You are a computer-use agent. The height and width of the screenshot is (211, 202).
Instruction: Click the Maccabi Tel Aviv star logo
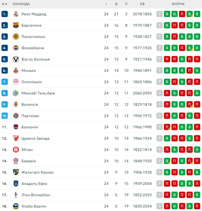point(16,93)
